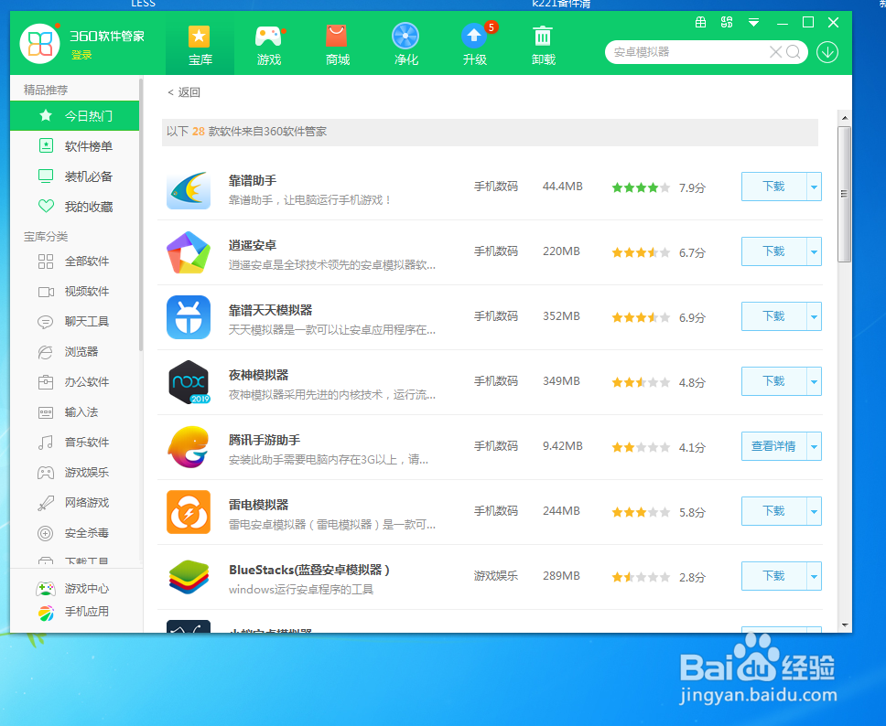Click the 雷电模拟器 app icon
The image size is (886, 726).
point(189,512)
